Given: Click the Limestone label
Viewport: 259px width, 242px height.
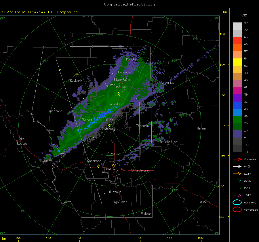Looking at the screenshot, I should (x=54, y=111).
